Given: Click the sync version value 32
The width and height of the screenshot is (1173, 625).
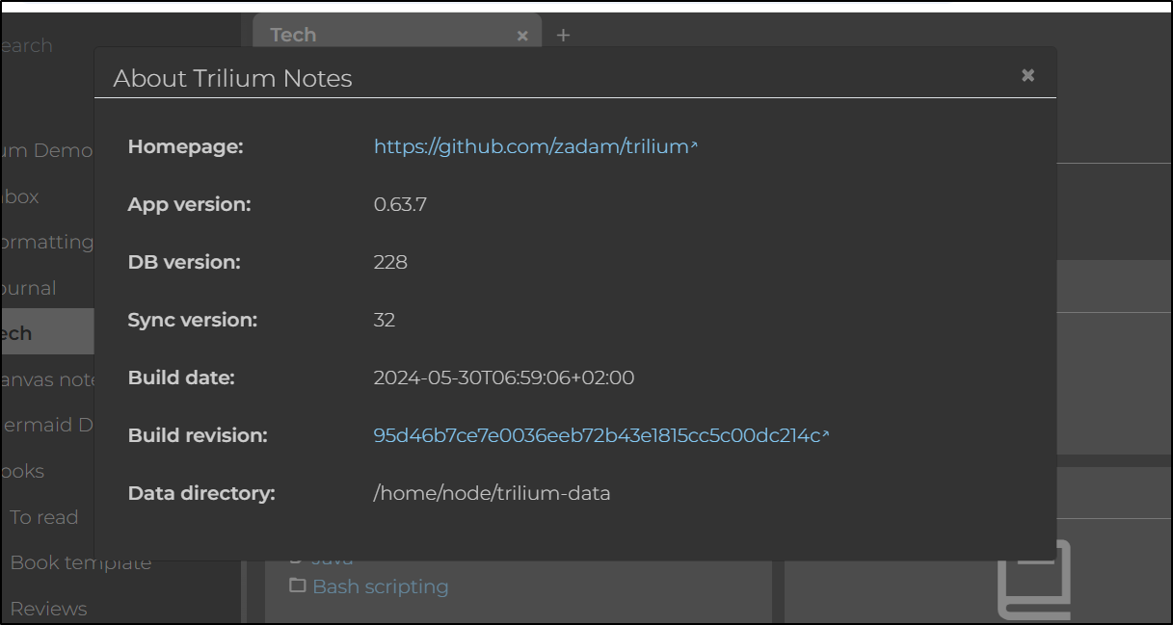Looking at the screenshot, I should [x=385, y=320].
